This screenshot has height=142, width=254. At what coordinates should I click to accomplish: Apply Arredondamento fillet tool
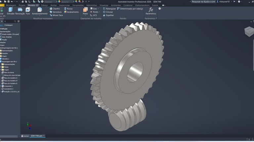(40, 11)
